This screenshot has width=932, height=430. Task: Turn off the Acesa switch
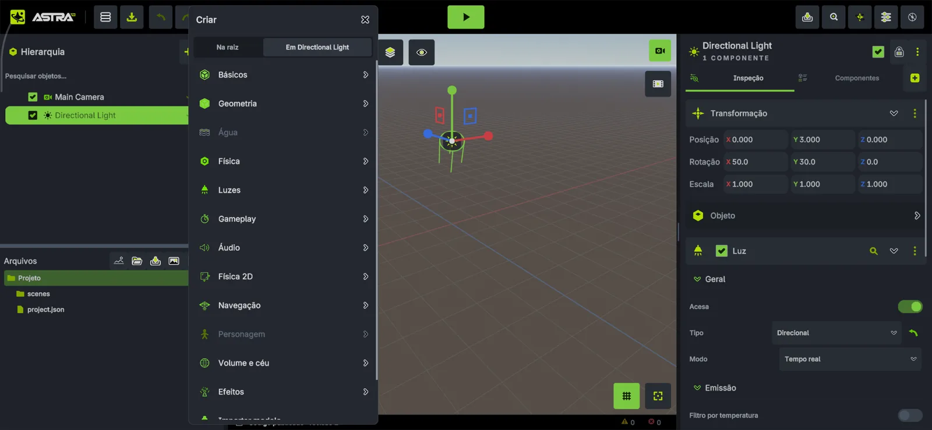click(910, 307)
